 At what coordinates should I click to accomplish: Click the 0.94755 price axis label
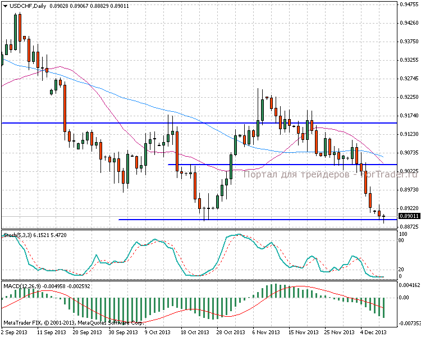408,4
